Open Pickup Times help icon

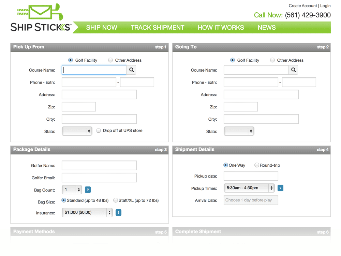280,188
